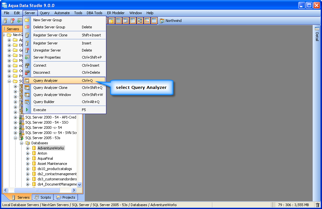Screen dimensions: 322x209
Task: Select the ds4_DocumentManageme database row
Action: [57, 184]
